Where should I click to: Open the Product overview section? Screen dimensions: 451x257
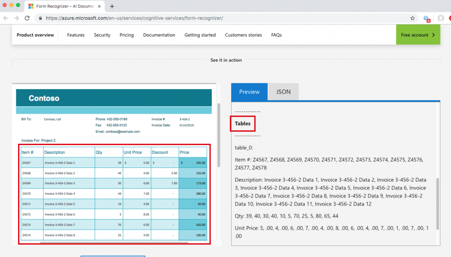point(35,35)
